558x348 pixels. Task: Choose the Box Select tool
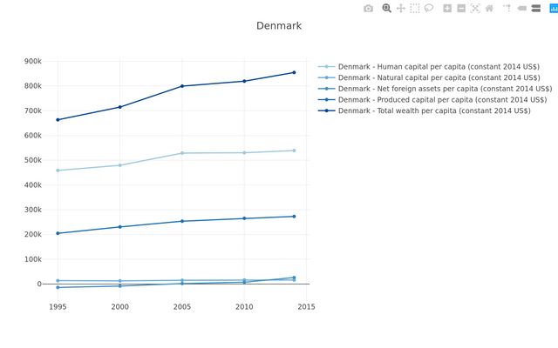point(415,8)
